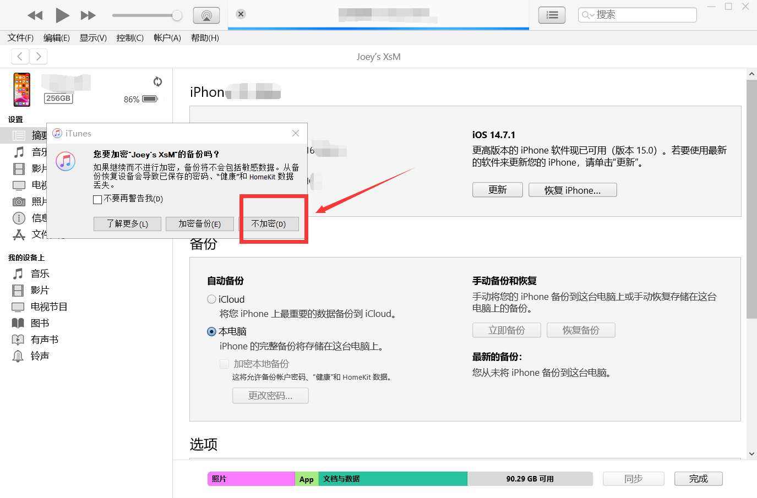The height and width of the screenshot is (498, 757).
Task: Select the 文件共享 apps icon
Action: pyautogui.click(x=19, y=235)
